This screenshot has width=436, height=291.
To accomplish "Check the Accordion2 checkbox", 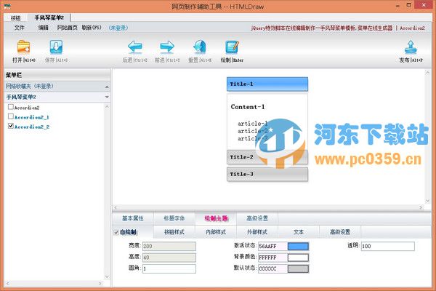I will point(11,107).
